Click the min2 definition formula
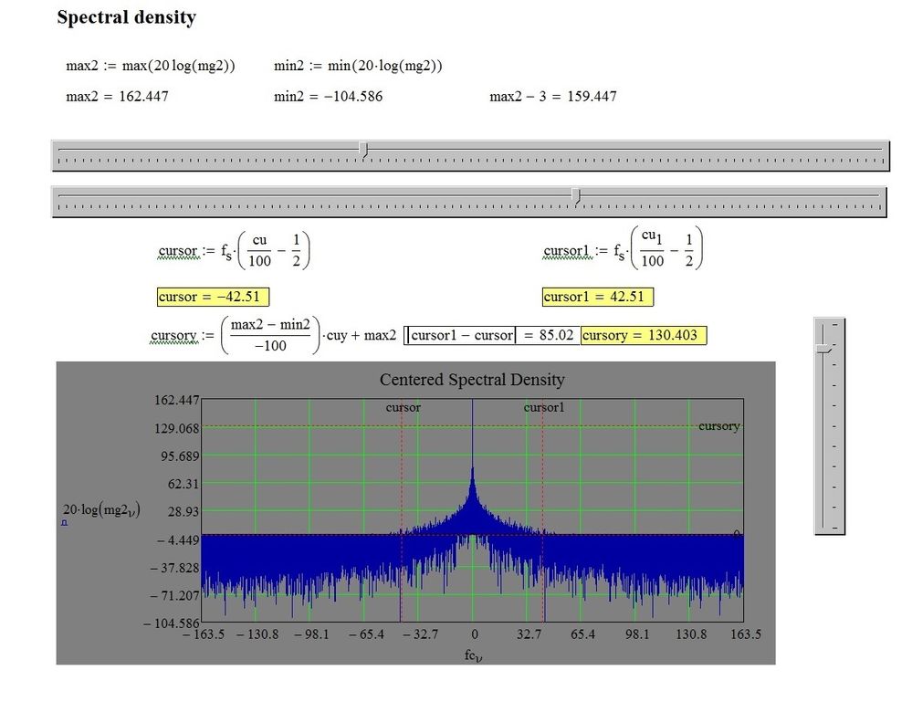Screen dimensions: 912x712 (358, 65)
